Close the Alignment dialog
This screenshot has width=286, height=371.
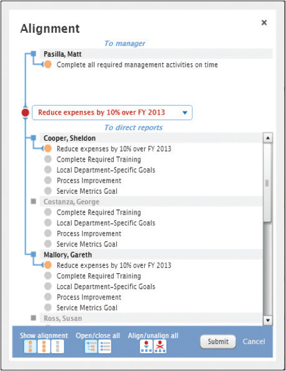pos(264,23)
